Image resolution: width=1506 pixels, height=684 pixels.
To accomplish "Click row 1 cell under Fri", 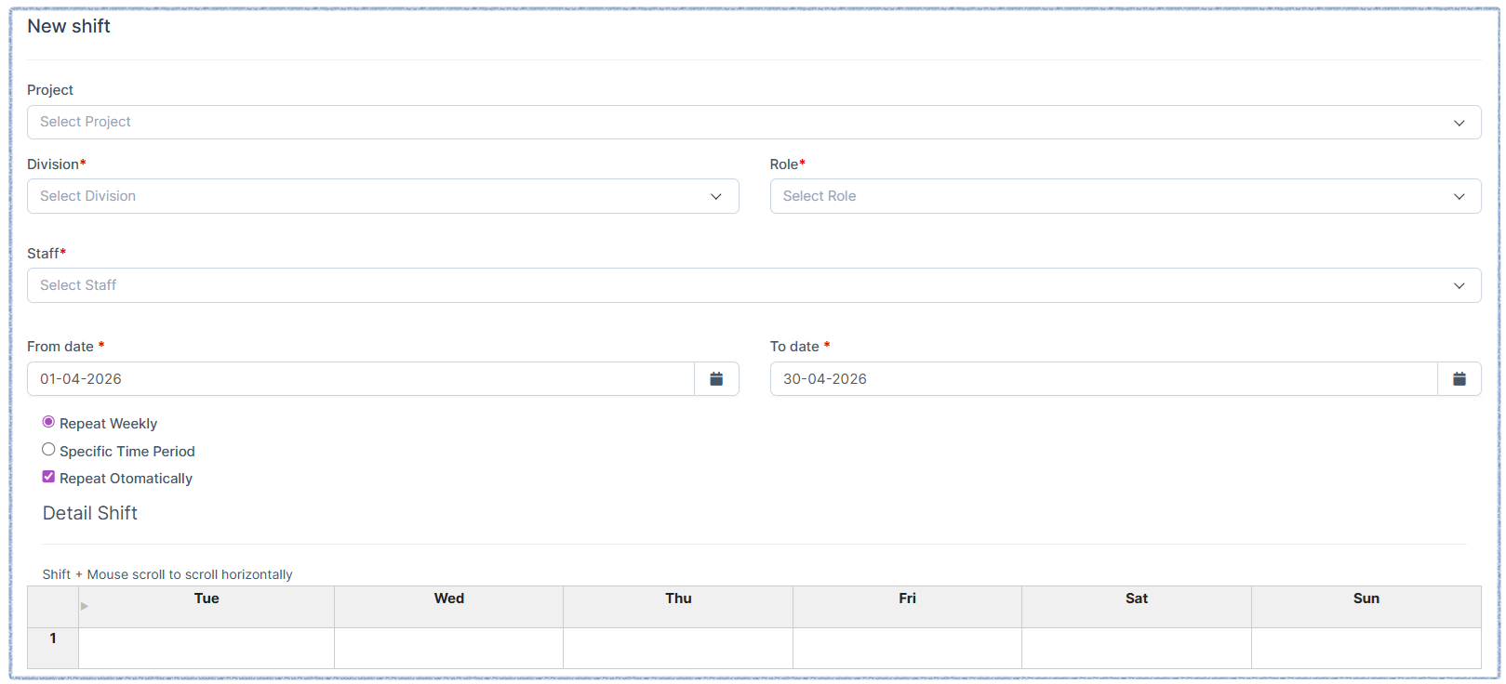I will (907, 648).
